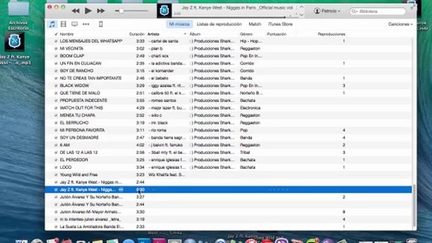
Task: Open the Canciones view dropdown
Action: pos(400,24)
